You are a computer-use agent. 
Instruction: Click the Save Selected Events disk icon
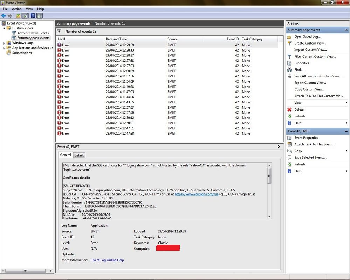click(289, 157)
